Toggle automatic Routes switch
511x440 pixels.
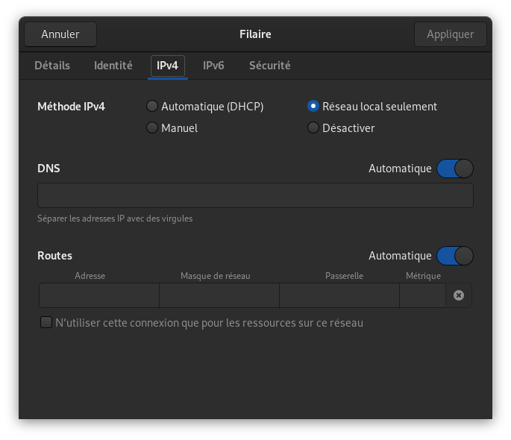click(455, 256)
